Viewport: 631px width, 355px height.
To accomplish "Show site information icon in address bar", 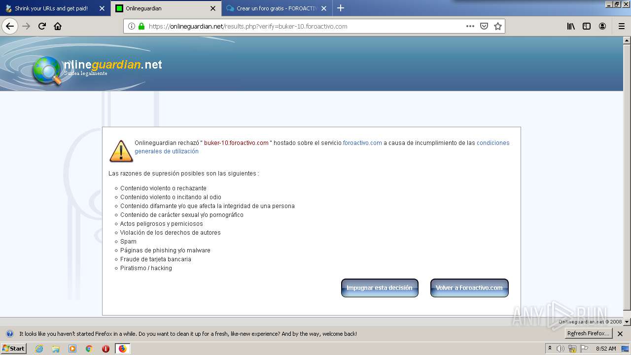I will click(132, 26).
